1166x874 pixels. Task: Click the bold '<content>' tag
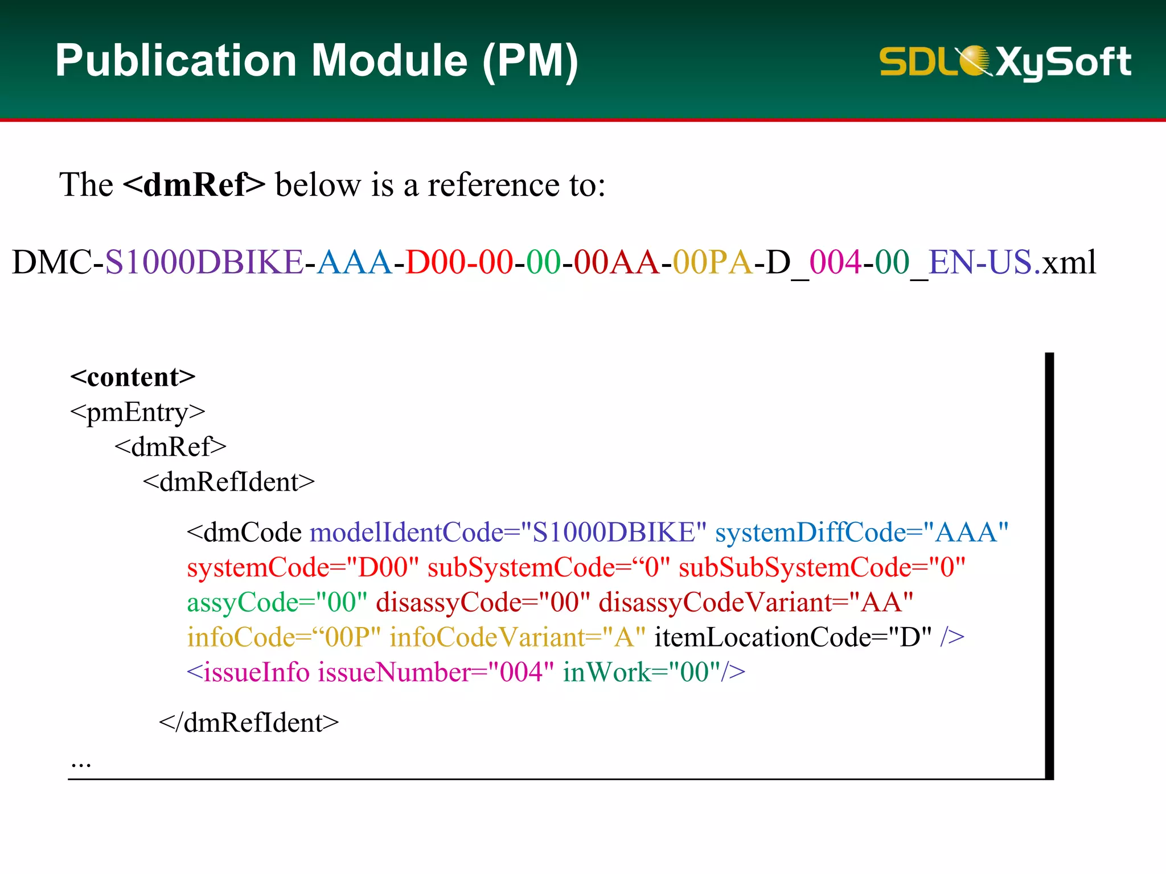[133, 377]
